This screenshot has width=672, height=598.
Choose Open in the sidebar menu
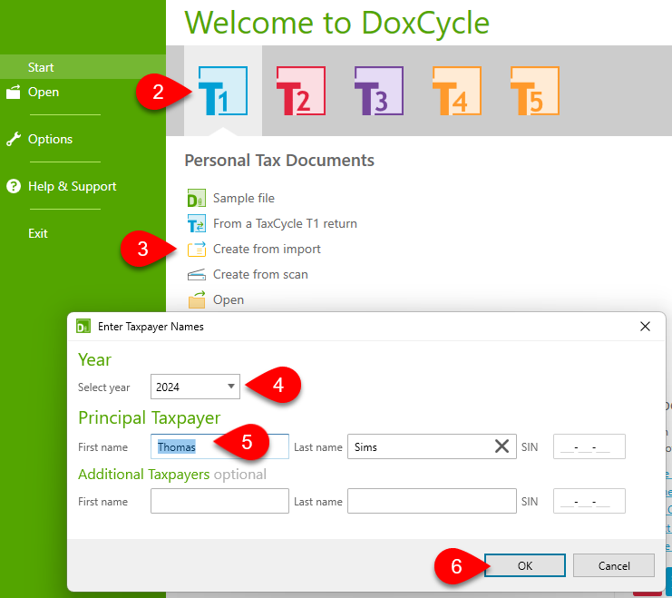coord(44,93)
